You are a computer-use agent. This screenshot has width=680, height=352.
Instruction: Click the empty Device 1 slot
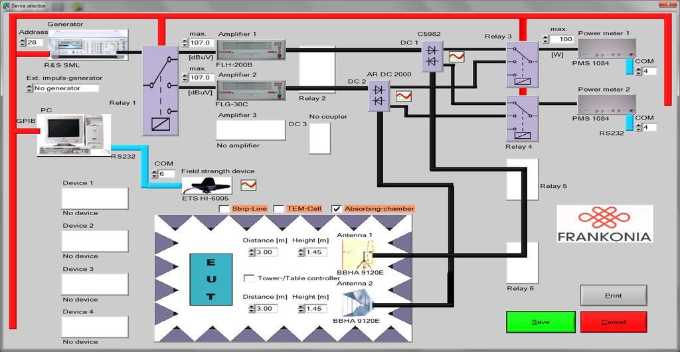pos(94,199)
